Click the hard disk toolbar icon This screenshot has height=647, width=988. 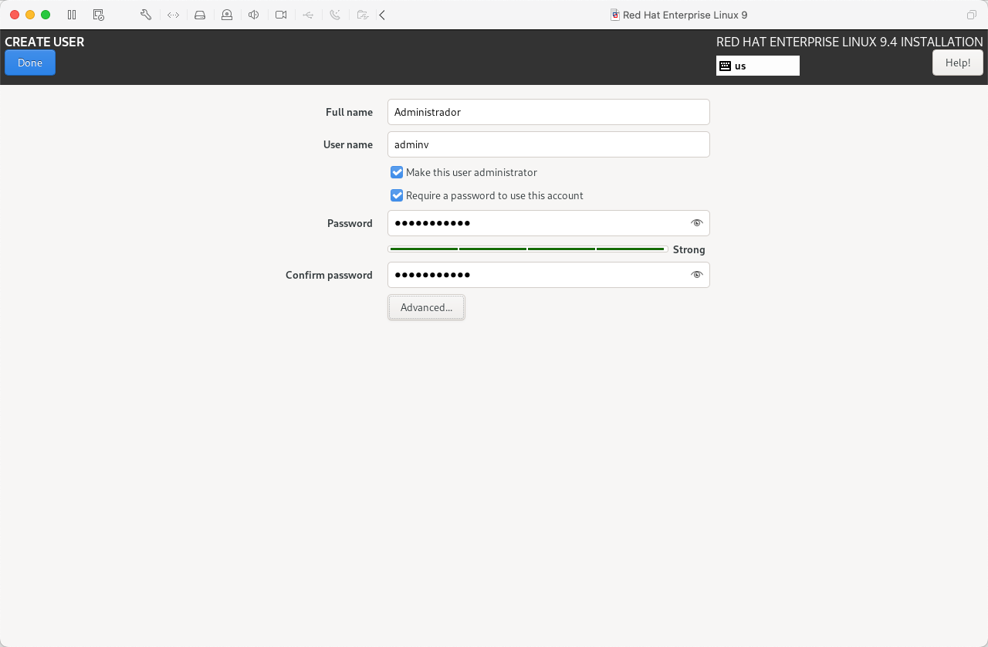click(x=200, y=15)
